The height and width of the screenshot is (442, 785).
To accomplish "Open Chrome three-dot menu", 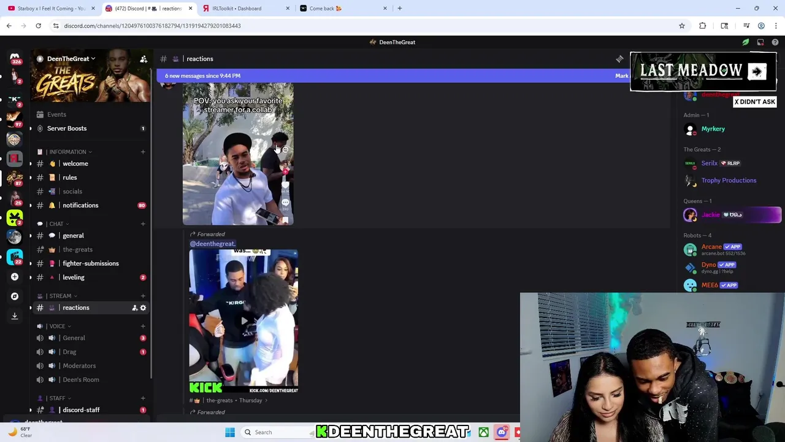I will click(x=776, y=26).
